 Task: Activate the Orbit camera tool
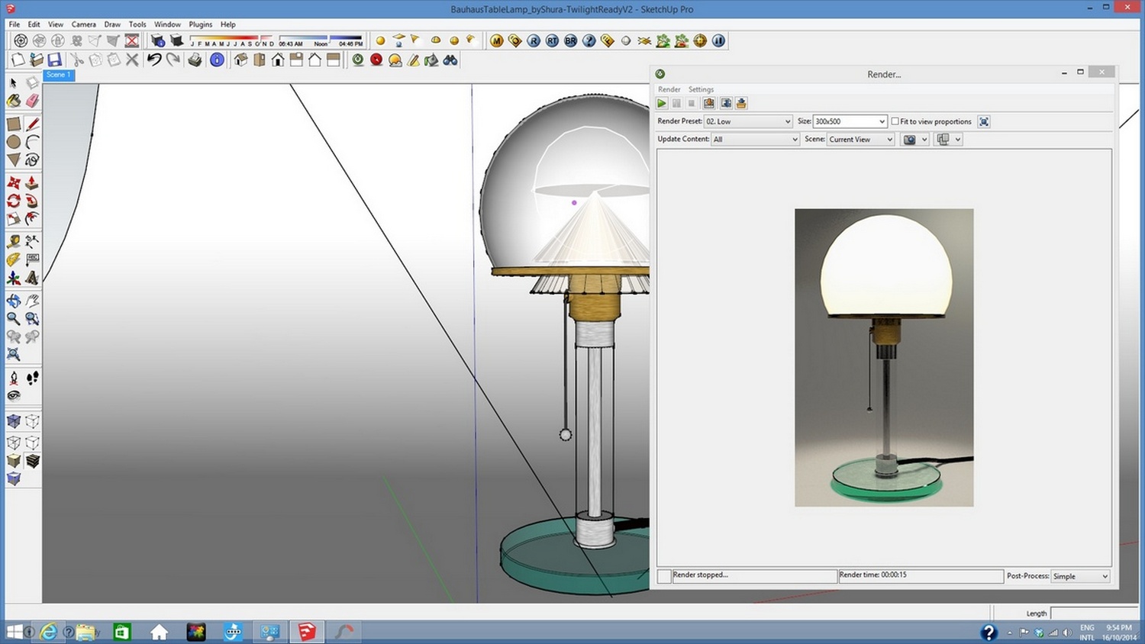[x=14, y=301]
